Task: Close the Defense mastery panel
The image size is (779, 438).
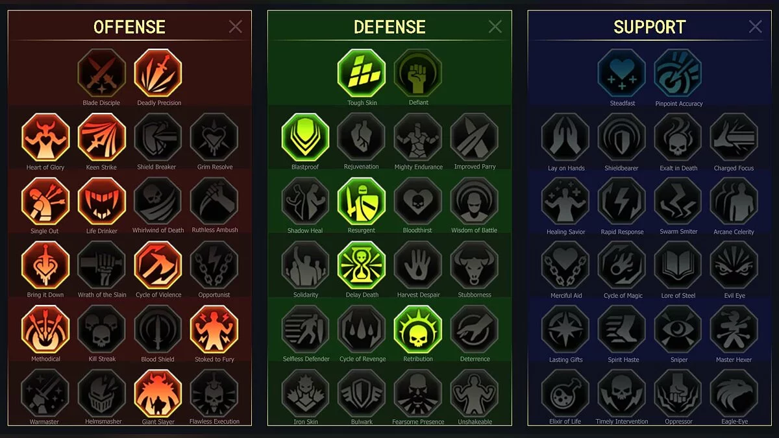Action: point(495,27)
